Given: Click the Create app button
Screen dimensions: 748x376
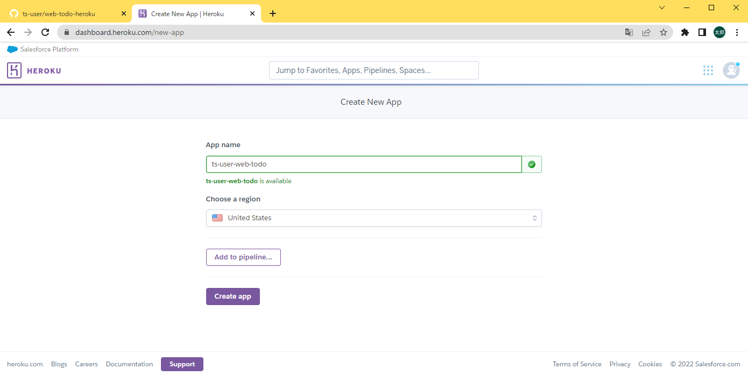Looking at the screenshot, I should point(233,297).
